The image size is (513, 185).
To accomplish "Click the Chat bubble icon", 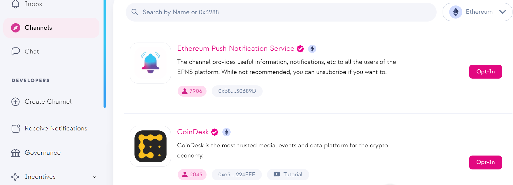I will coord(16,51).
